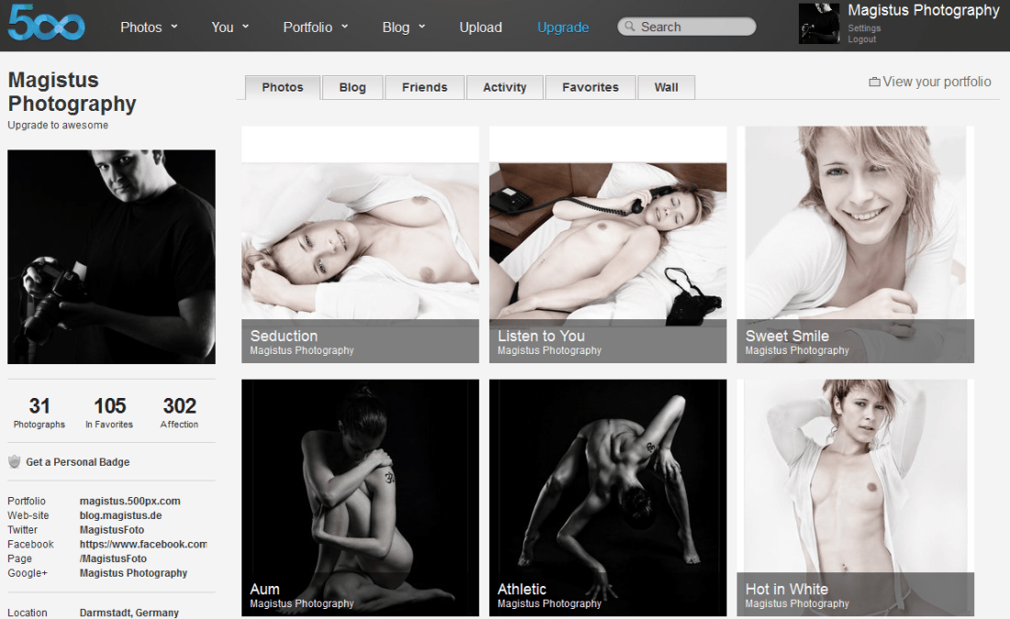Open the You dropdown menu
Screen dimensions: 1010x619
point(230,28)
